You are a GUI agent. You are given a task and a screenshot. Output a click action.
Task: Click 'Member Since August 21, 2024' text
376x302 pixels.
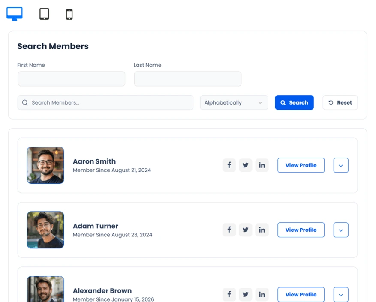[112, 170]
